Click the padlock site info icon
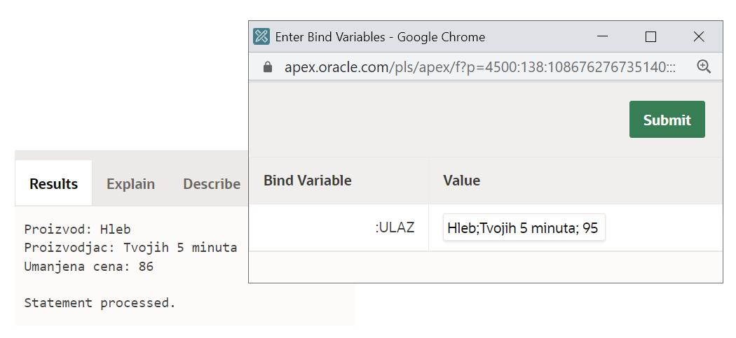Screen dimensions: 736x338 click(267, 67)
